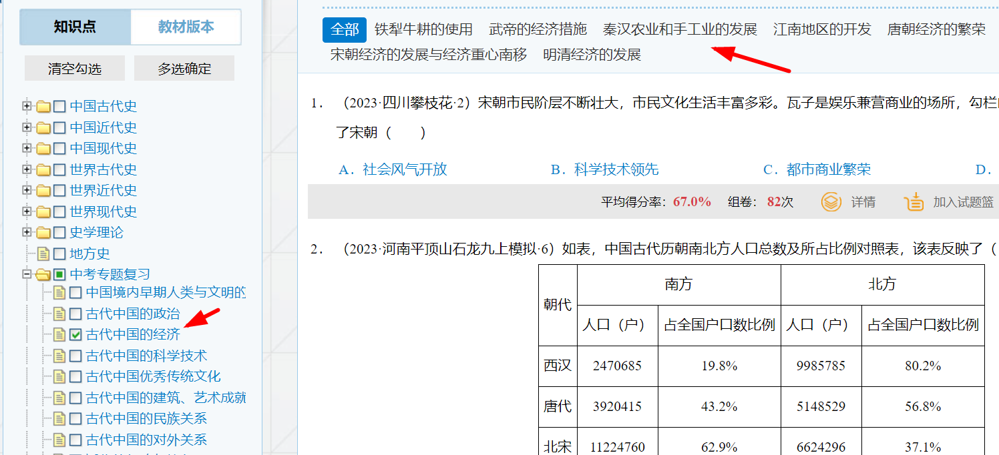
Task: Check the 中国近代史 checkbox
Action: (x=59, y=127)
